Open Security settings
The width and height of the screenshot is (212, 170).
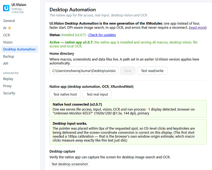[x=9, y=93]
